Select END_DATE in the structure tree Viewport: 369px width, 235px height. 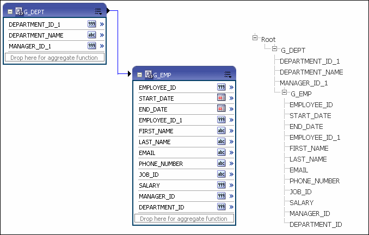(x=306, y=127)
